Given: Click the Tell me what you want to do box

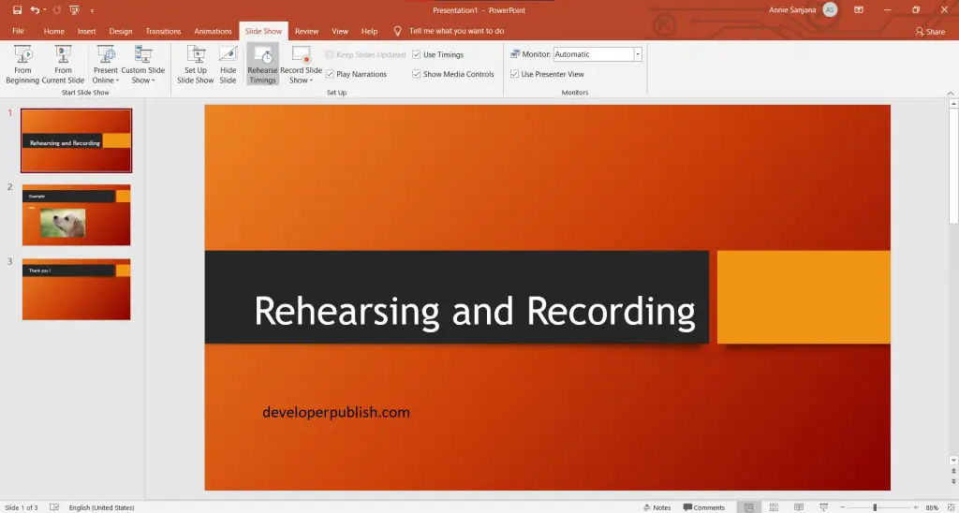Looking at the screenshot, I should 456,31.
